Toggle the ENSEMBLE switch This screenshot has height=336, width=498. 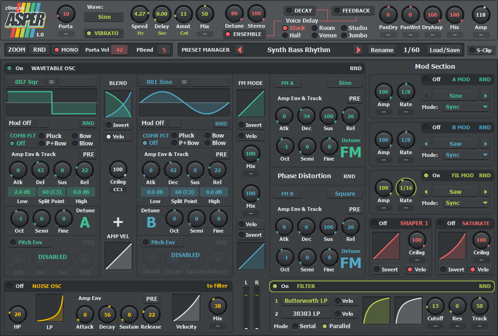(x=244, y=34)
